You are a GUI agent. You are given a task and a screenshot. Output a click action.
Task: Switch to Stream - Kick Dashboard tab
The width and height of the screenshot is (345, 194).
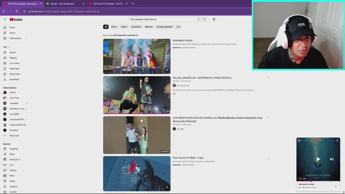tap(65, 4)
